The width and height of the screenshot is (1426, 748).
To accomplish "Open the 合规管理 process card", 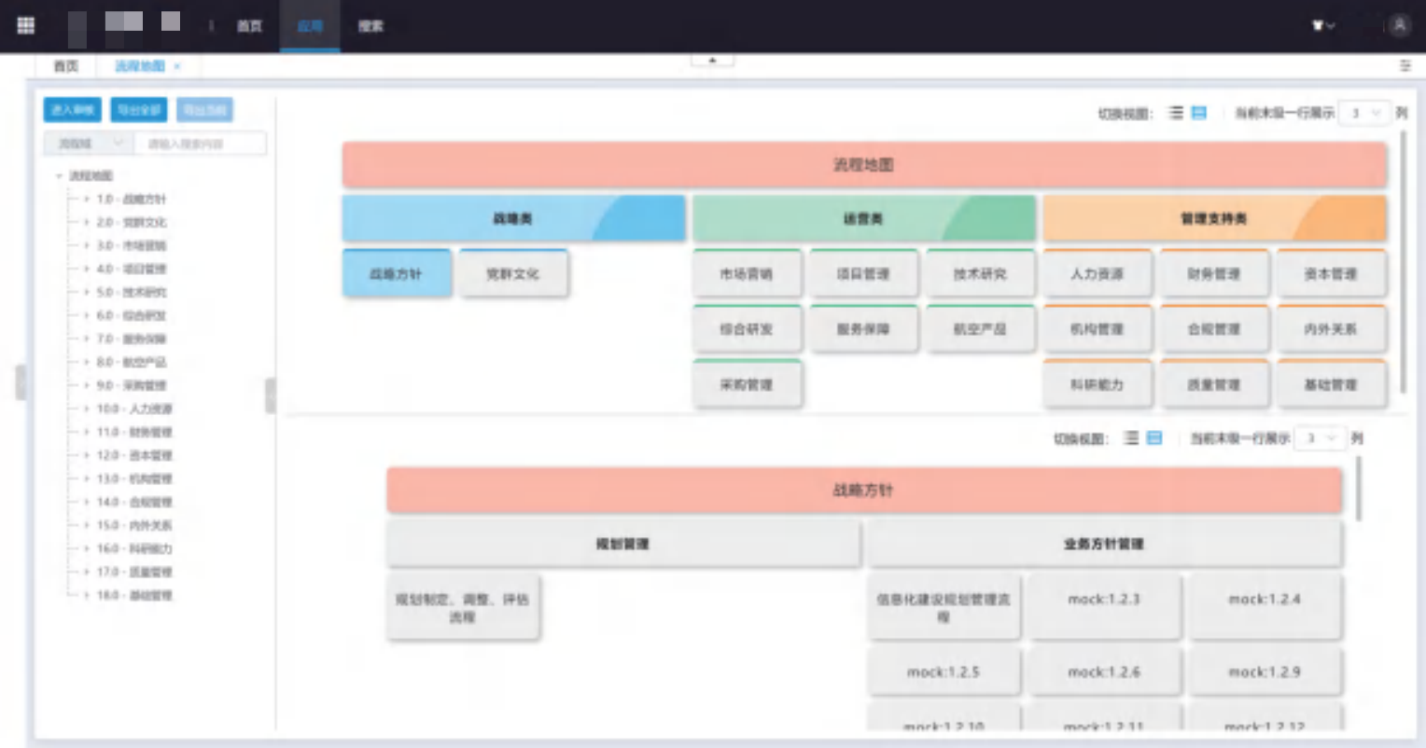I will (x=1214, y=328).
